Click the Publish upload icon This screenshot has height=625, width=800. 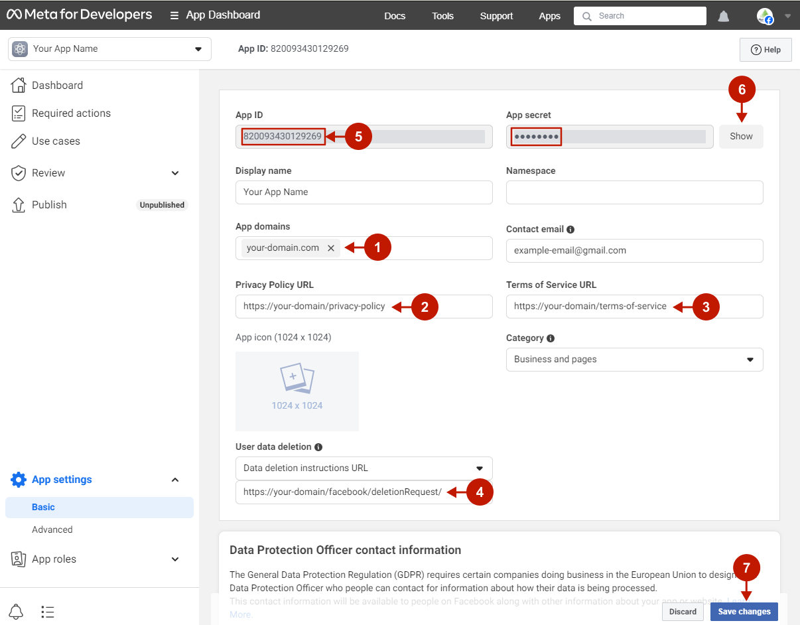click(x=19, y=204)
